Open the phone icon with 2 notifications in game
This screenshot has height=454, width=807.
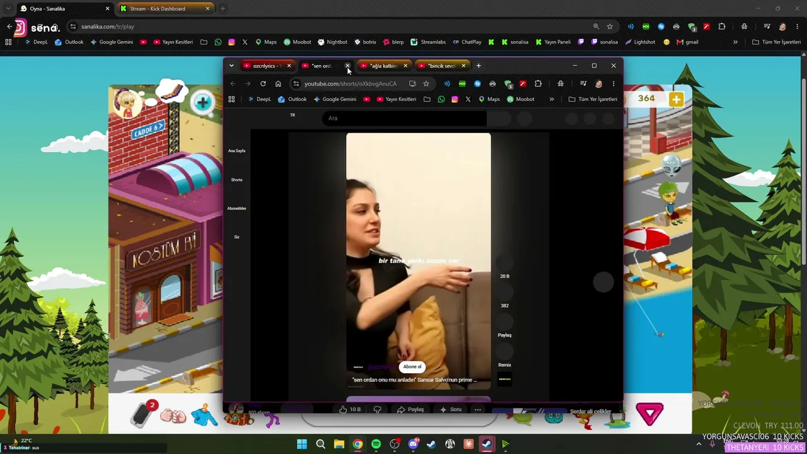[144, 414]
